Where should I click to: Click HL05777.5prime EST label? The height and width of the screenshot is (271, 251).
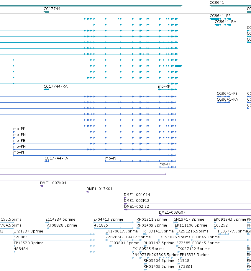233,231
